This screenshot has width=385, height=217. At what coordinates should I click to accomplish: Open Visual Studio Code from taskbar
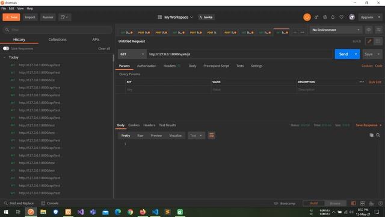(x=155, y=212)
